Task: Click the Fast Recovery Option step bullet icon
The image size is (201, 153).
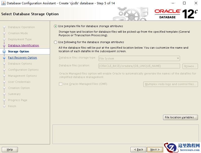Action: coord(4,58)
